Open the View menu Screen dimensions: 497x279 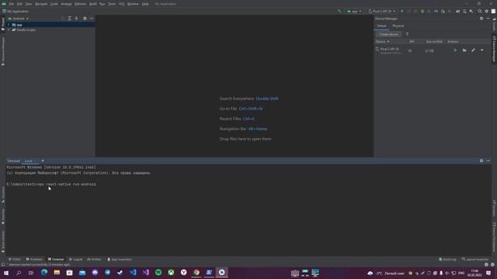29,4
